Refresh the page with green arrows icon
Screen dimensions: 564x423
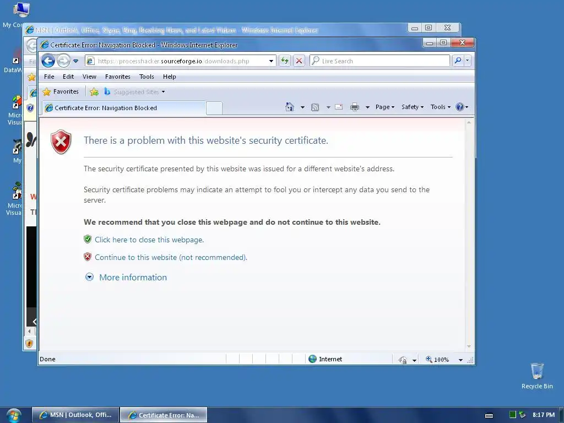pos(285,61)
